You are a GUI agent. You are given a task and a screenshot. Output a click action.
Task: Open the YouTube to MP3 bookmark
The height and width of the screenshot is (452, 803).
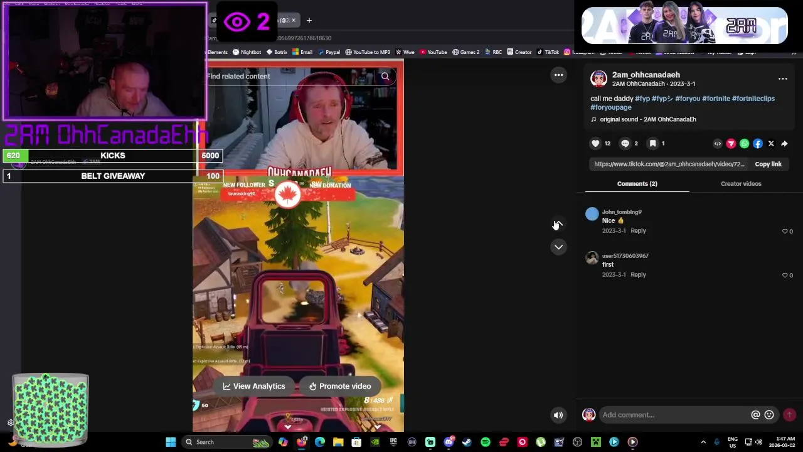368,52
